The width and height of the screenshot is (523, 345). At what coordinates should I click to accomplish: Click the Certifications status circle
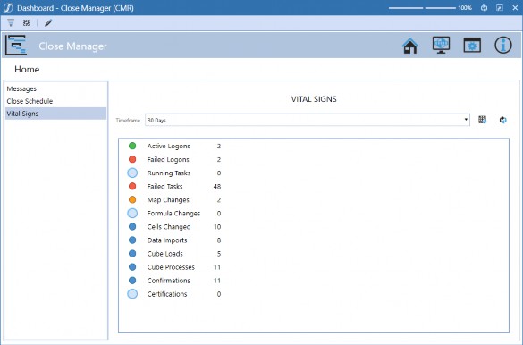132,294
